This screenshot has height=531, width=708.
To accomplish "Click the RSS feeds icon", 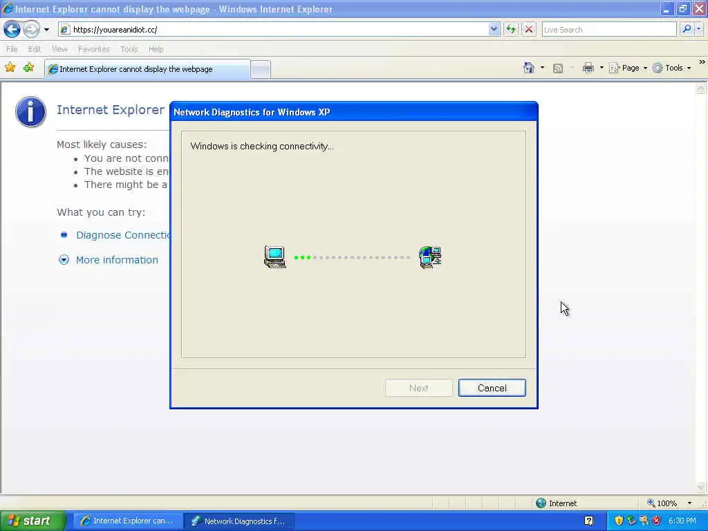I will click(558, 68).
